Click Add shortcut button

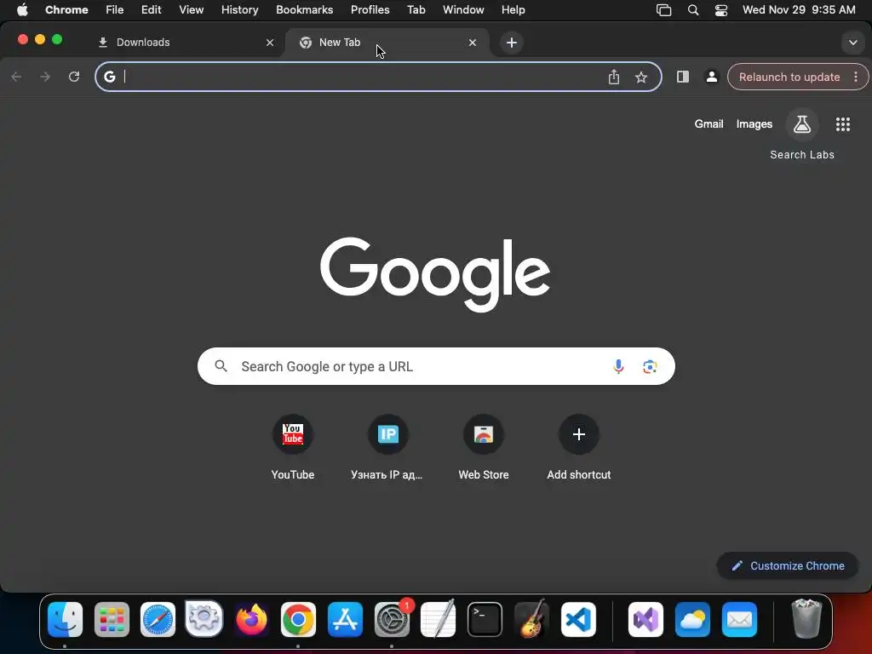click(x=578, y=448)
